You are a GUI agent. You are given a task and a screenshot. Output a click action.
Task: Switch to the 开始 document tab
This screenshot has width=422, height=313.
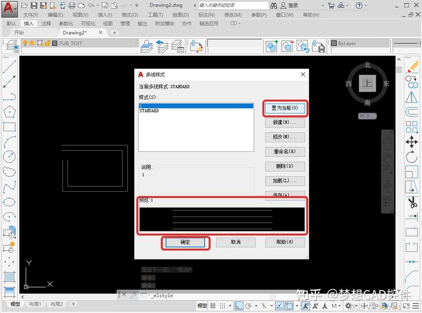[x=19, y=33]
